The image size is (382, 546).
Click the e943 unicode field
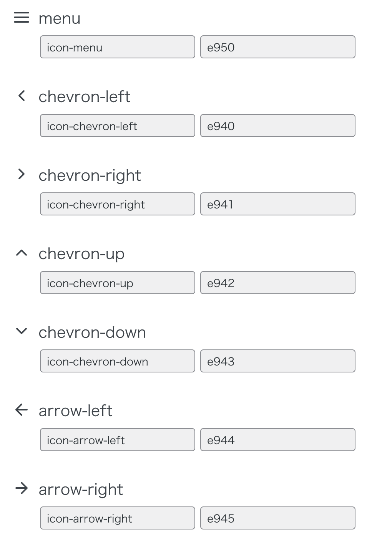[x=278, y=361]
